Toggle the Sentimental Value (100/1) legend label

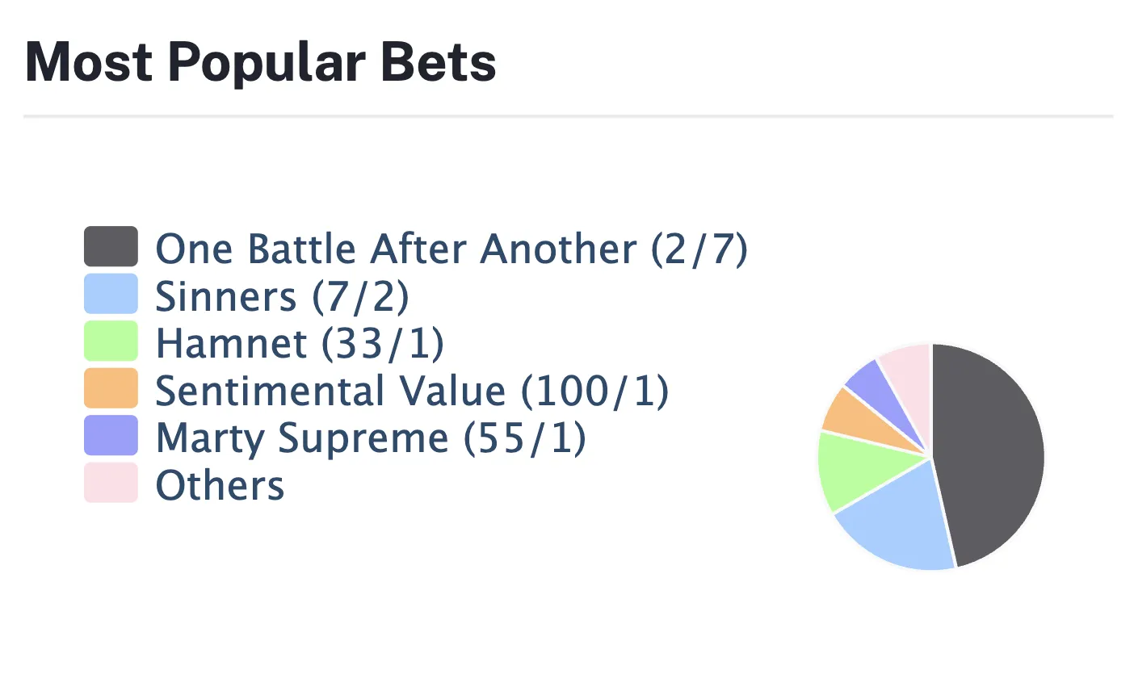pos(412,391)
